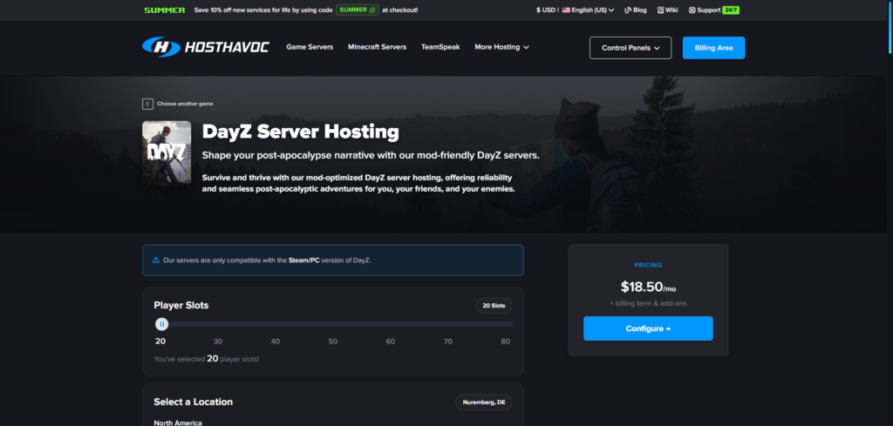Click the Billing Area button

pos(713,48)
